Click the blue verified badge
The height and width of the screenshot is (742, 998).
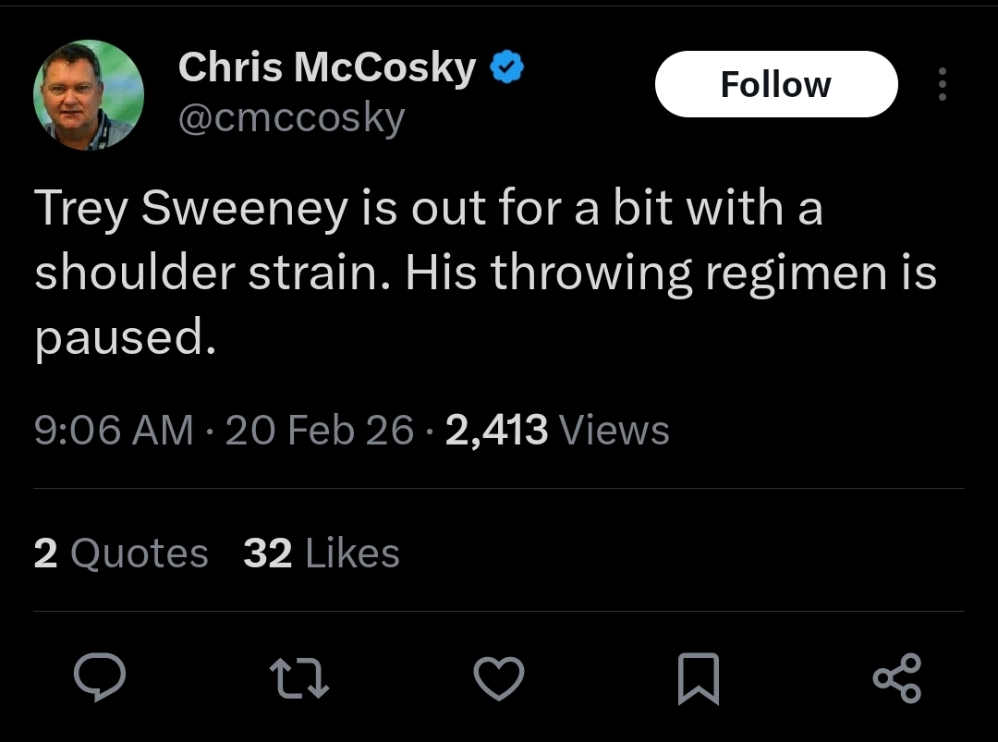[x=506, y=68]
